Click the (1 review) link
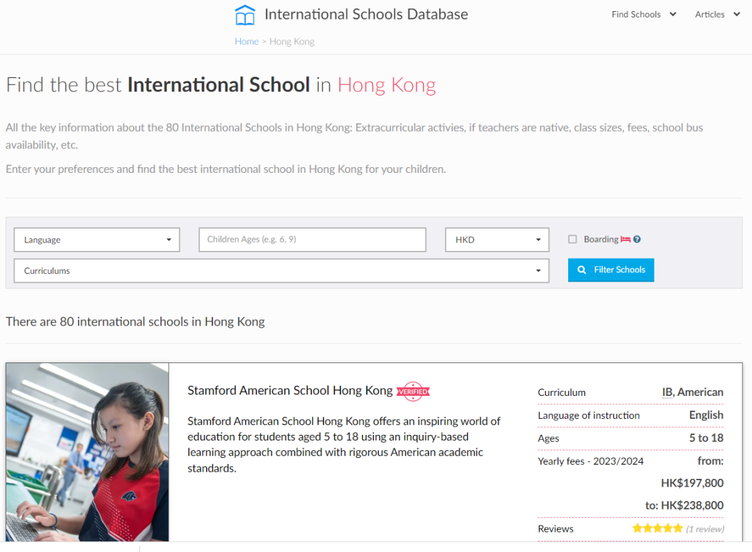This screenshot has height=552, width=752. click(705, 529)
